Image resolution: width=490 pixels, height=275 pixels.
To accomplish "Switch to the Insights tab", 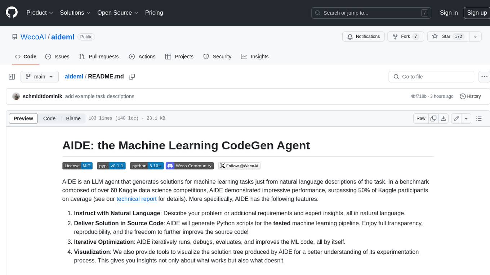I will [255, 57].
